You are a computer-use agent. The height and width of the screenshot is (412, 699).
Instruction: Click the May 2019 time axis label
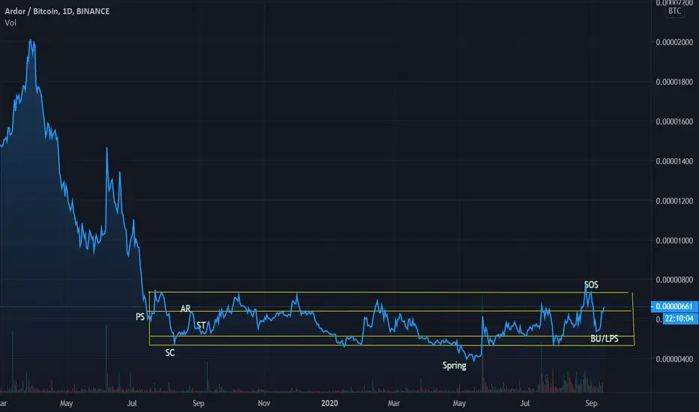point(67,404)
